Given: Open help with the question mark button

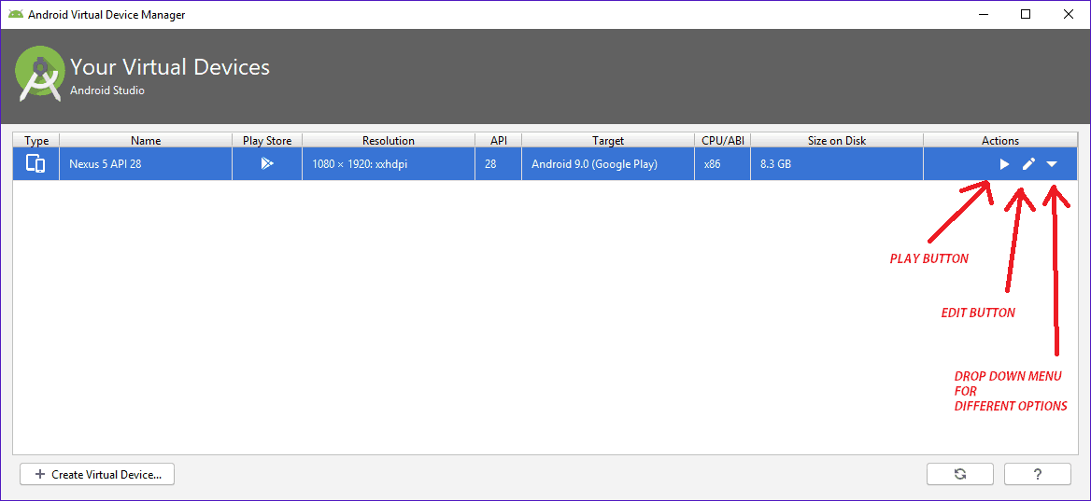Looking at the screenshot, I should 1038,475.
